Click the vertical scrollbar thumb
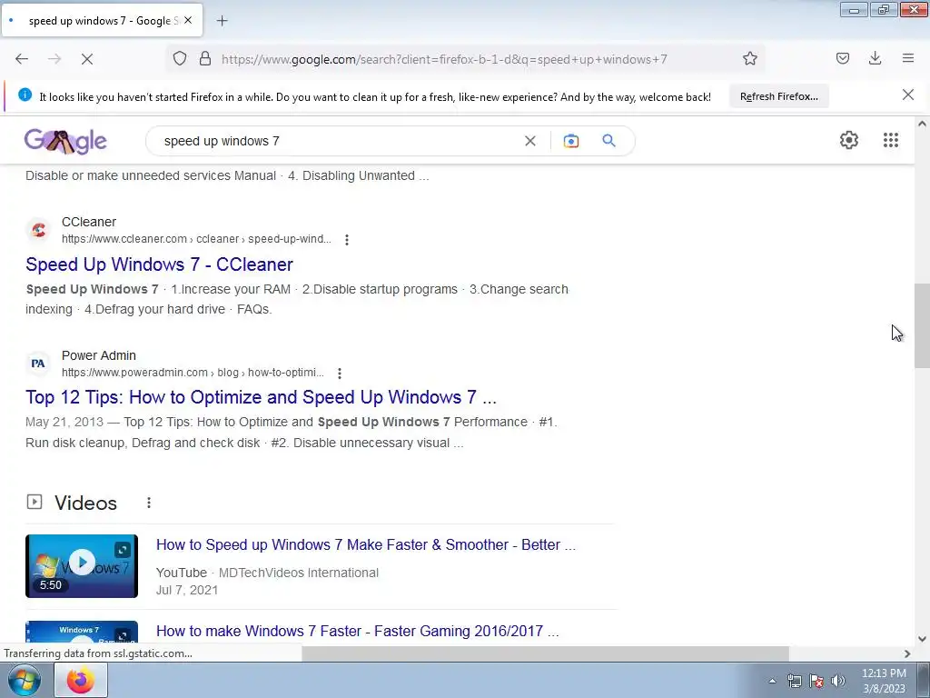Viewport: 930px width, 698px height. 922,326
